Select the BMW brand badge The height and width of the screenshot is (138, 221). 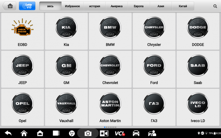tap(110, 27)
